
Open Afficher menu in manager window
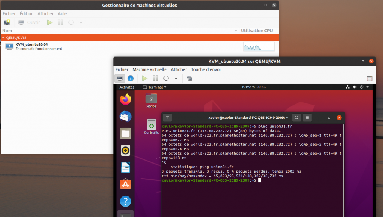point(45,14)
